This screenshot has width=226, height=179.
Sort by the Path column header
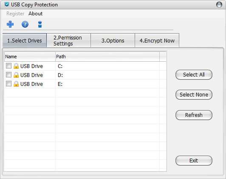[x=107, y=57]
